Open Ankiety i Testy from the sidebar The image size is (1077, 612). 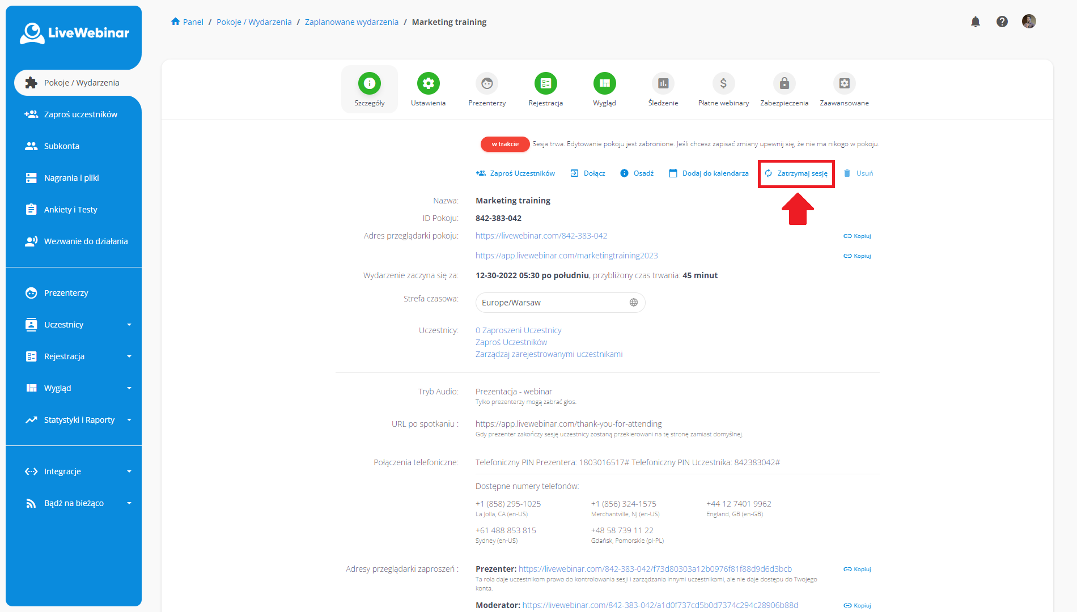tap(69, 209)
